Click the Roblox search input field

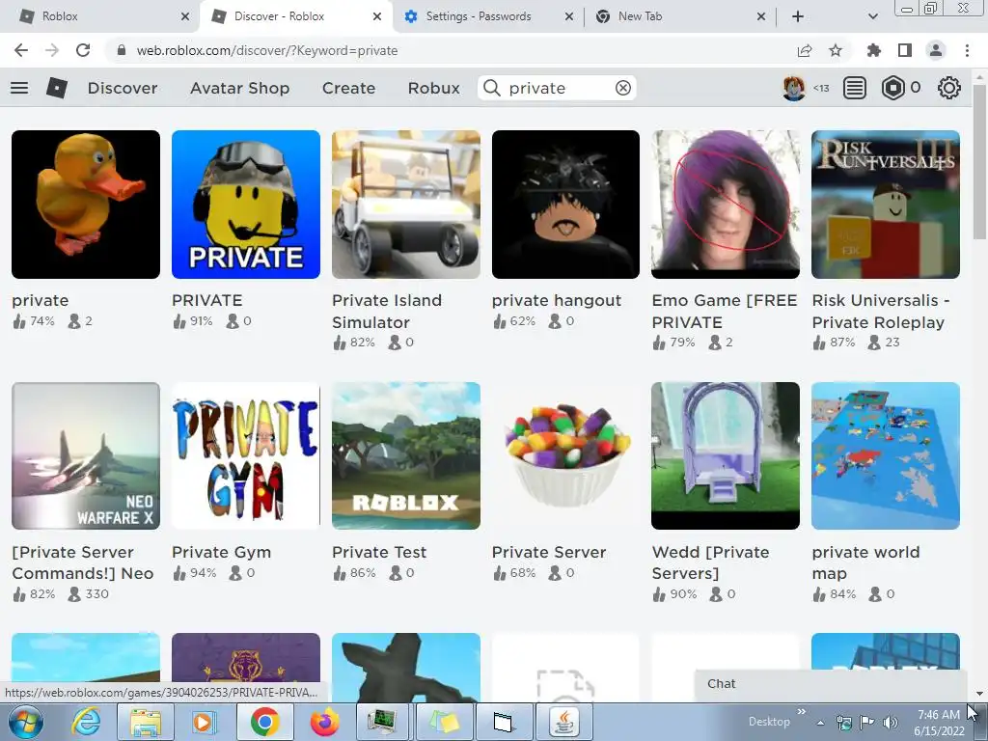557,88
